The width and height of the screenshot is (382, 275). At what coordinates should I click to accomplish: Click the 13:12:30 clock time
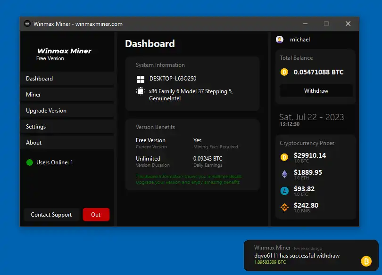290,124
